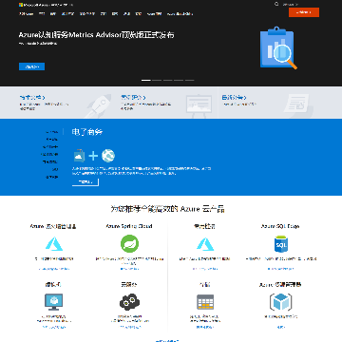Click the outlined button in the blue section
This screenshot has width=342, height=342.
point(85,182)
